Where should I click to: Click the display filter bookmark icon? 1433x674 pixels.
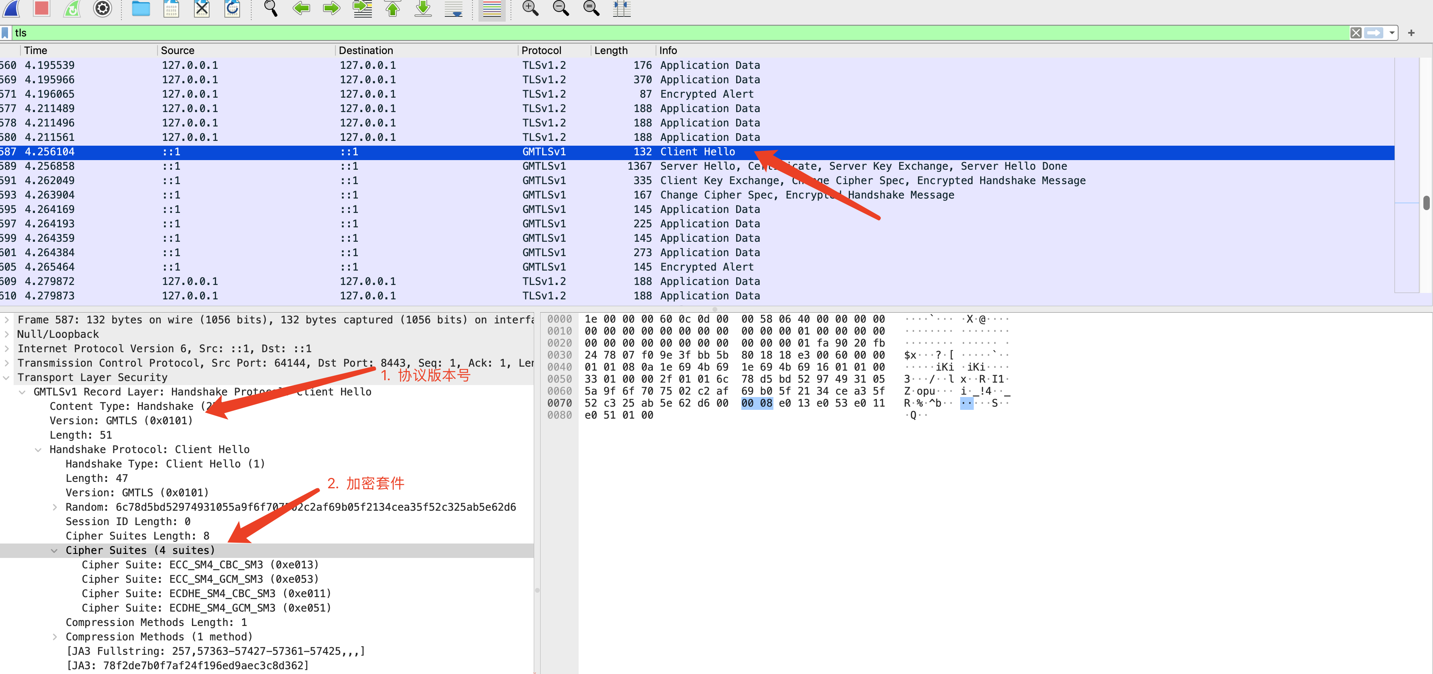click(x=6, y=33)
